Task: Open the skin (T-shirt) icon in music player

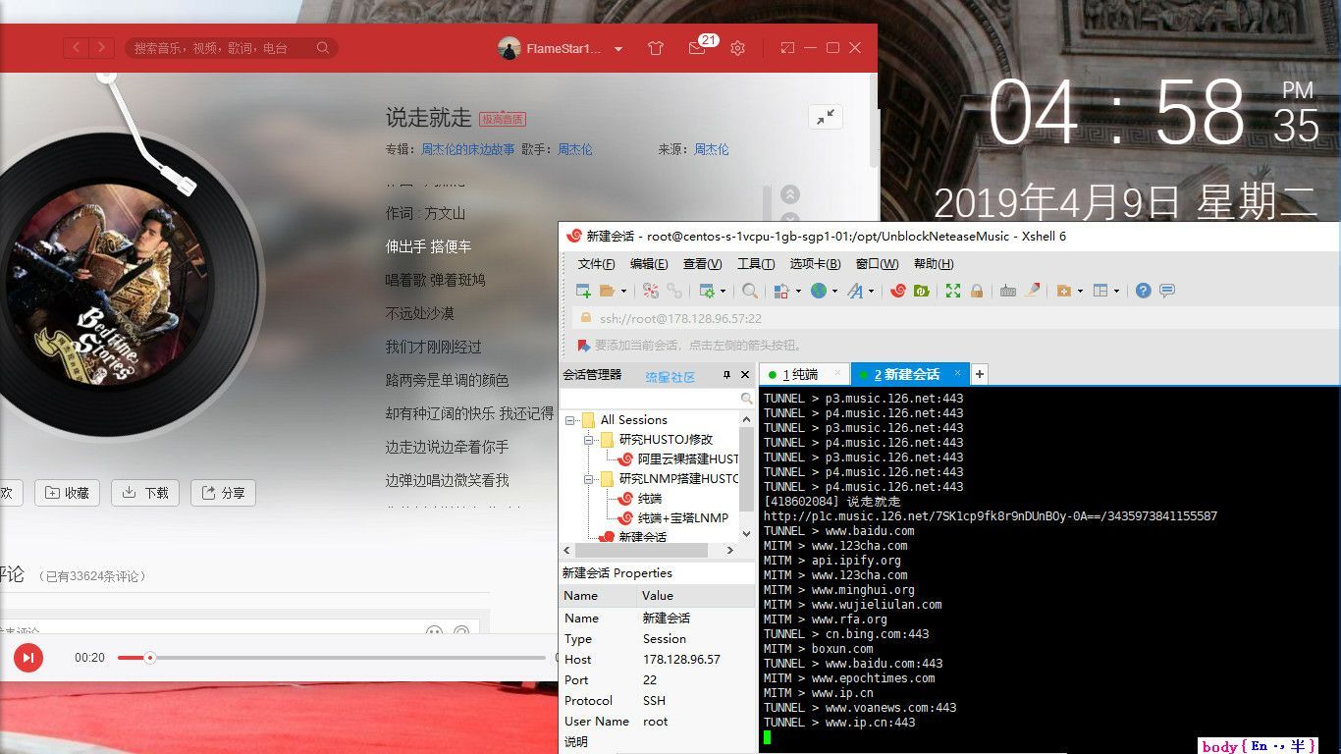Action: coord(656,48)
